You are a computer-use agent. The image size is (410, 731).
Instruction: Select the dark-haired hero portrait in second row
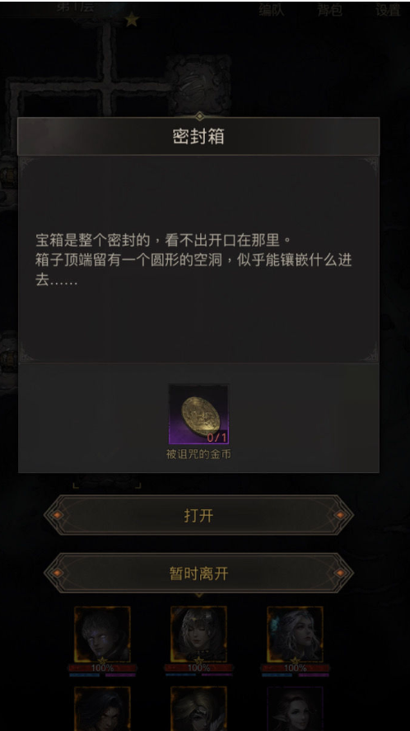click(x=102, y=709)
